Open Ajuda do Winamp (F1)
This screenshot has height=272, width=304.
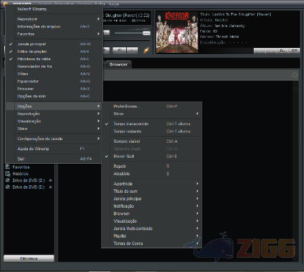coord(54,149)
